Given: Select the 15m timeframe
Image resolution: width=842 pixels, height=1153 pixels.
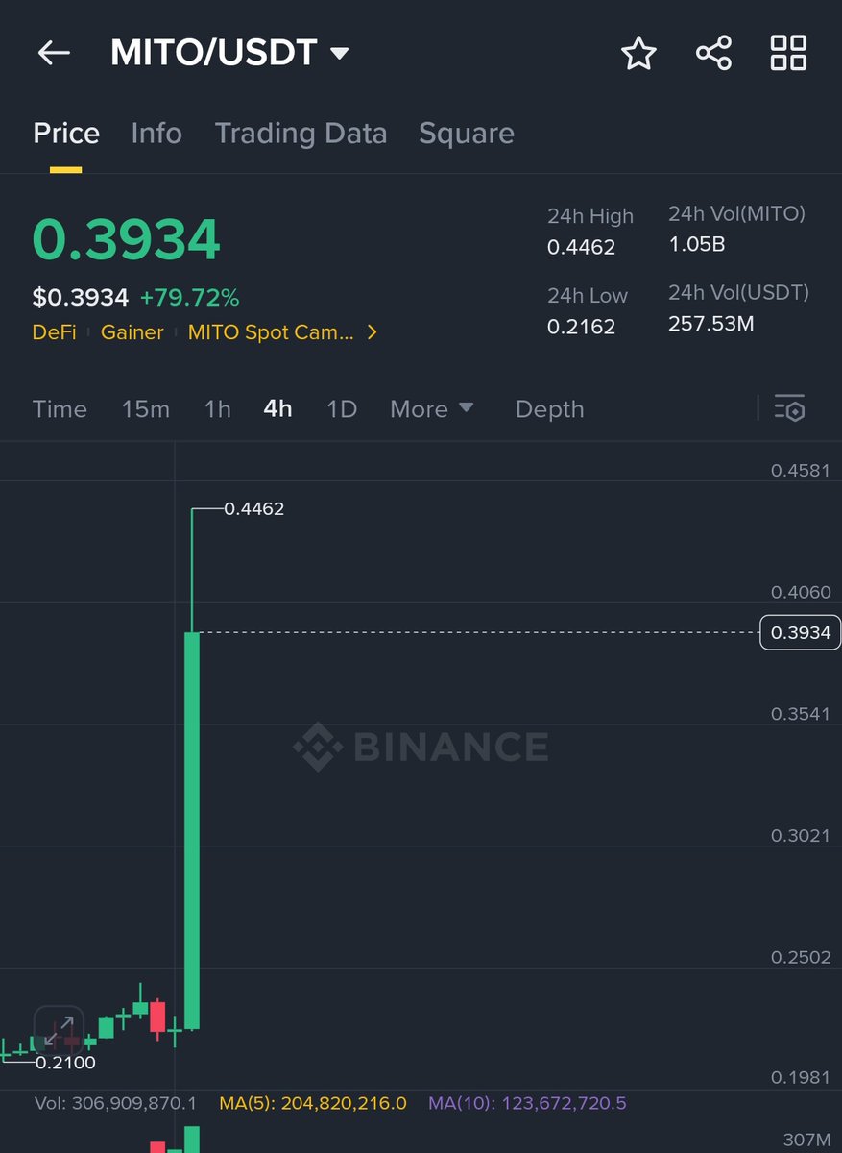Looking at the screenshot, I should pyautogui.click(x=145, y=408).
